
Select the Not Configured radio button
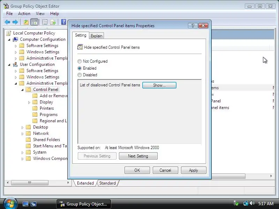[x=80, y=62]
